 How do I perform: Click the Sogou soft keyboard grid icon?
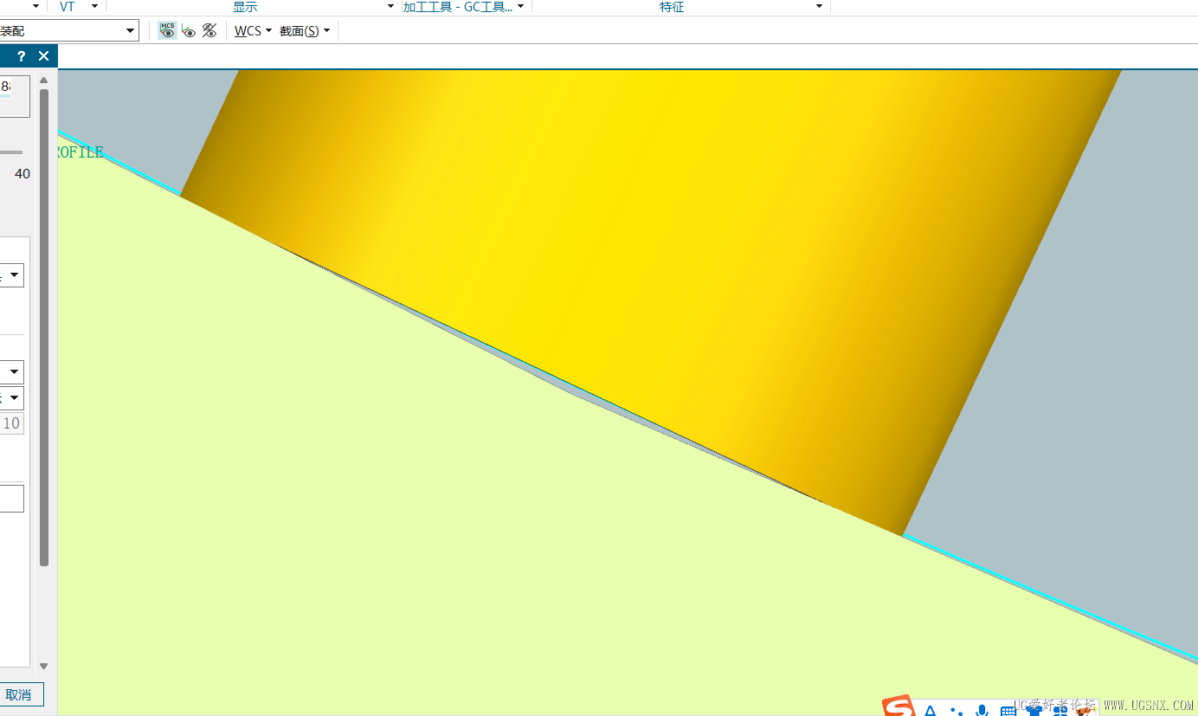[1008, 711]
